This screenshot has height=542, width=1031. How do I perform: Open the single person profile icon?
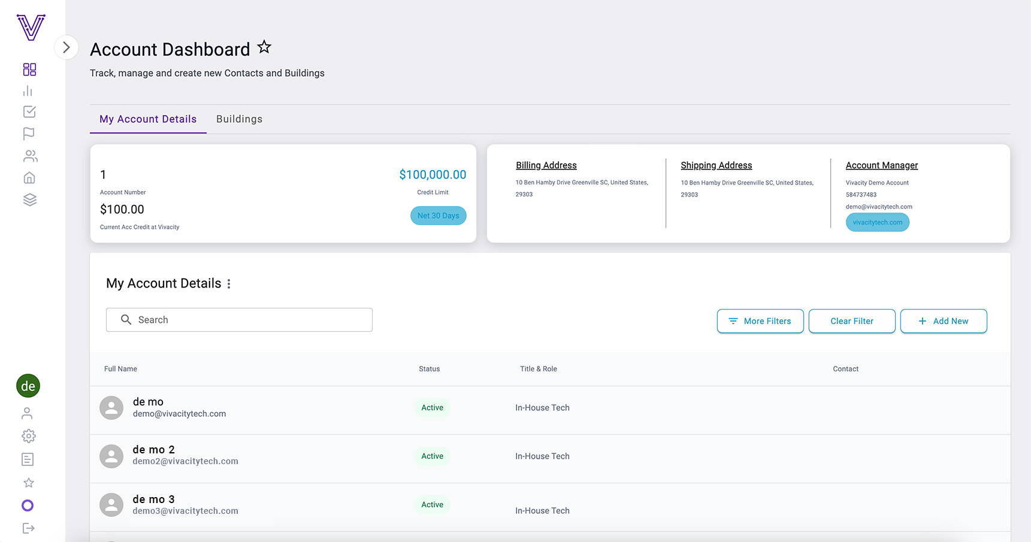click(27, 413)
